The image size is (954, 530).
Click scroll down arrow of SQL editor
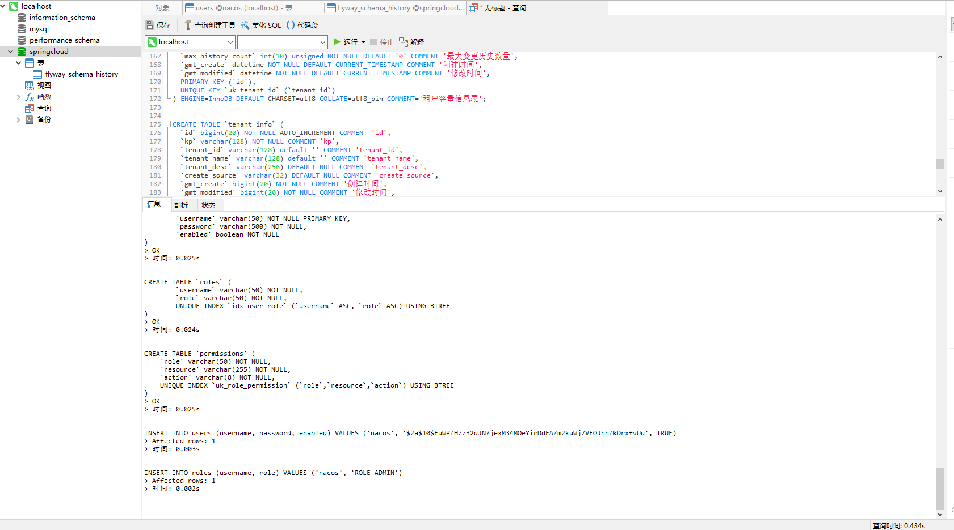pyautogui.click(x=940, y=191)
